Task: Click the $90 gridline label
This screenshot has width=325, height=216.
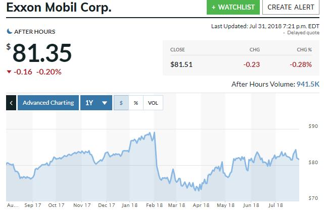Action: [313, 126]
